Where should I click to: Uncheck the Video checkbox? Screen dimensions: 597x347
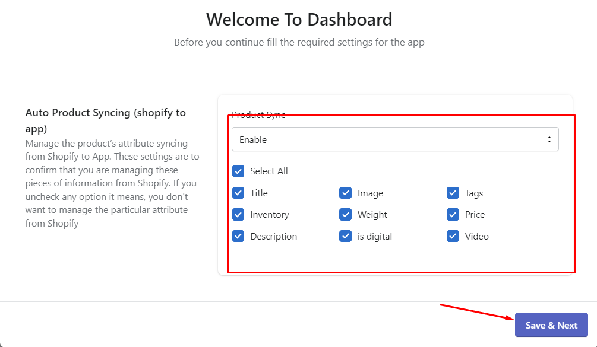tap(453, 236)
